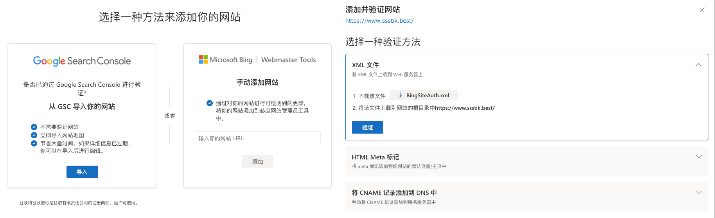This screenshot has height=218, width=715.
Task: Expand the HTML Meta 标记 section
Action: coord(699,157)
